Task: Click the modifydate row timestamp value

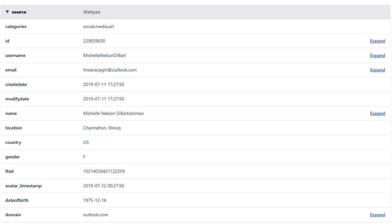Action: (x=104, y=99)
